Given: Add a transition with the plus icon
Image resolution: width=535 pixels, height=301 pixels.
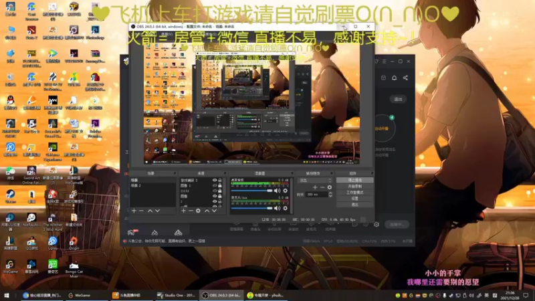Looking at the screenshot, I should coord(315,187).
